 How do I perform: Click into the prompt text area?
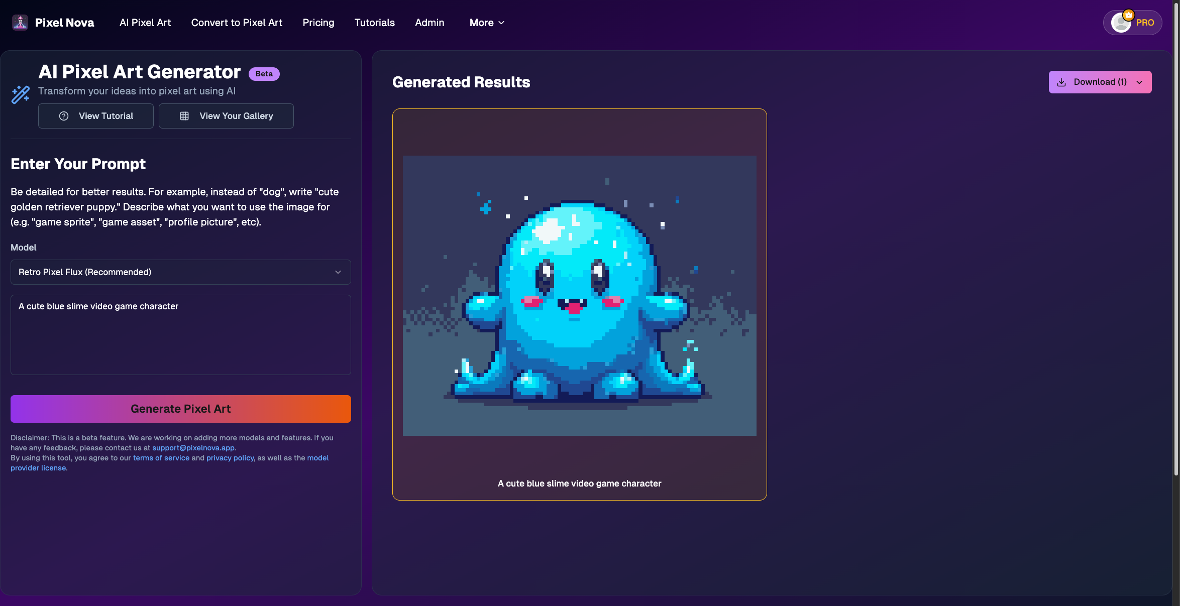(x=181, y=335)
